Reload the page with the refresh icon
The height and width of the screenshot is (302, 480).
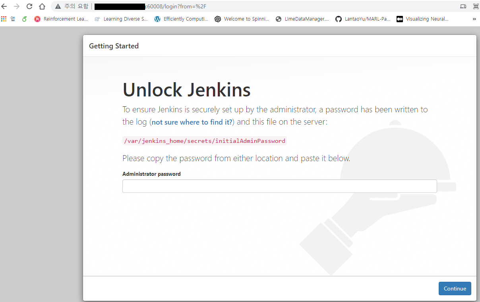click(29, 6)
